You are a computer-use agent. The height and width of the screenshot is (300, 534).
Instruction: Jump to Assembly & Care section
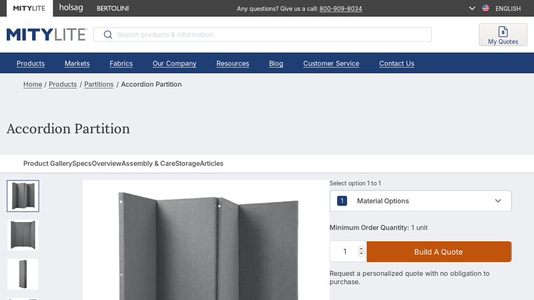pyautogui.click(x=148, y=163)
